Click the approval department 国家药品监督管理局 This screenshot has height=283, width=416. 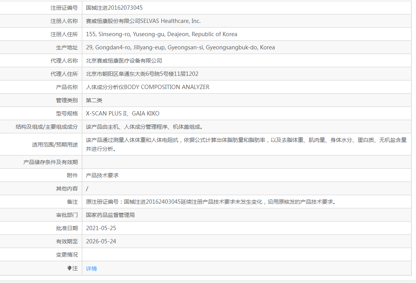[x=110, y=215]
